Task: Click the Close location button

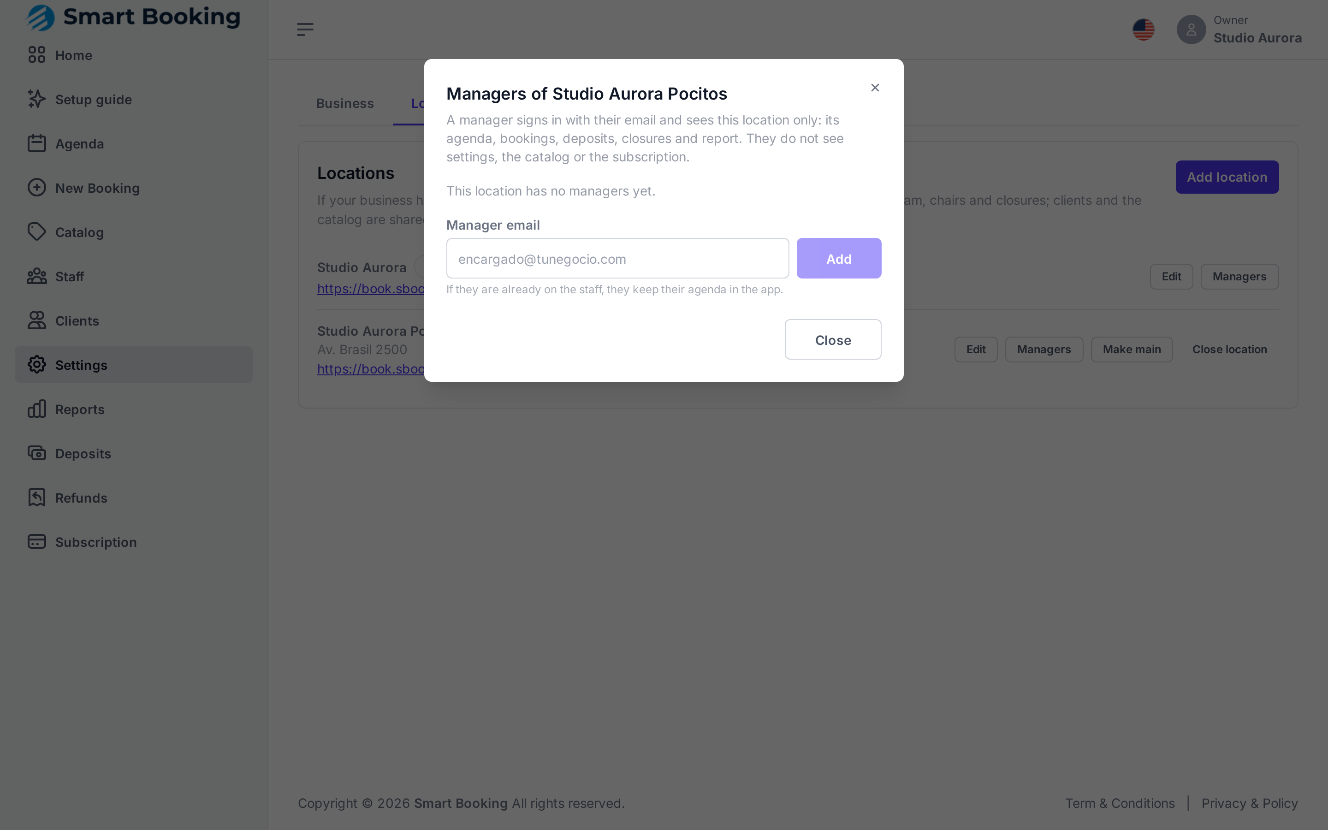Action: [x=1229, y=350]
